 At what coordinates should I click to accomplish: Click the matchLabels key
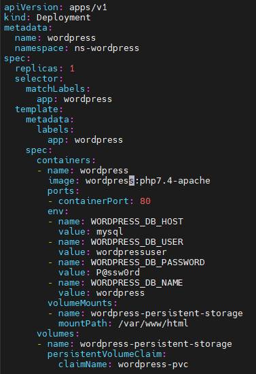click(x=56, y=89)
